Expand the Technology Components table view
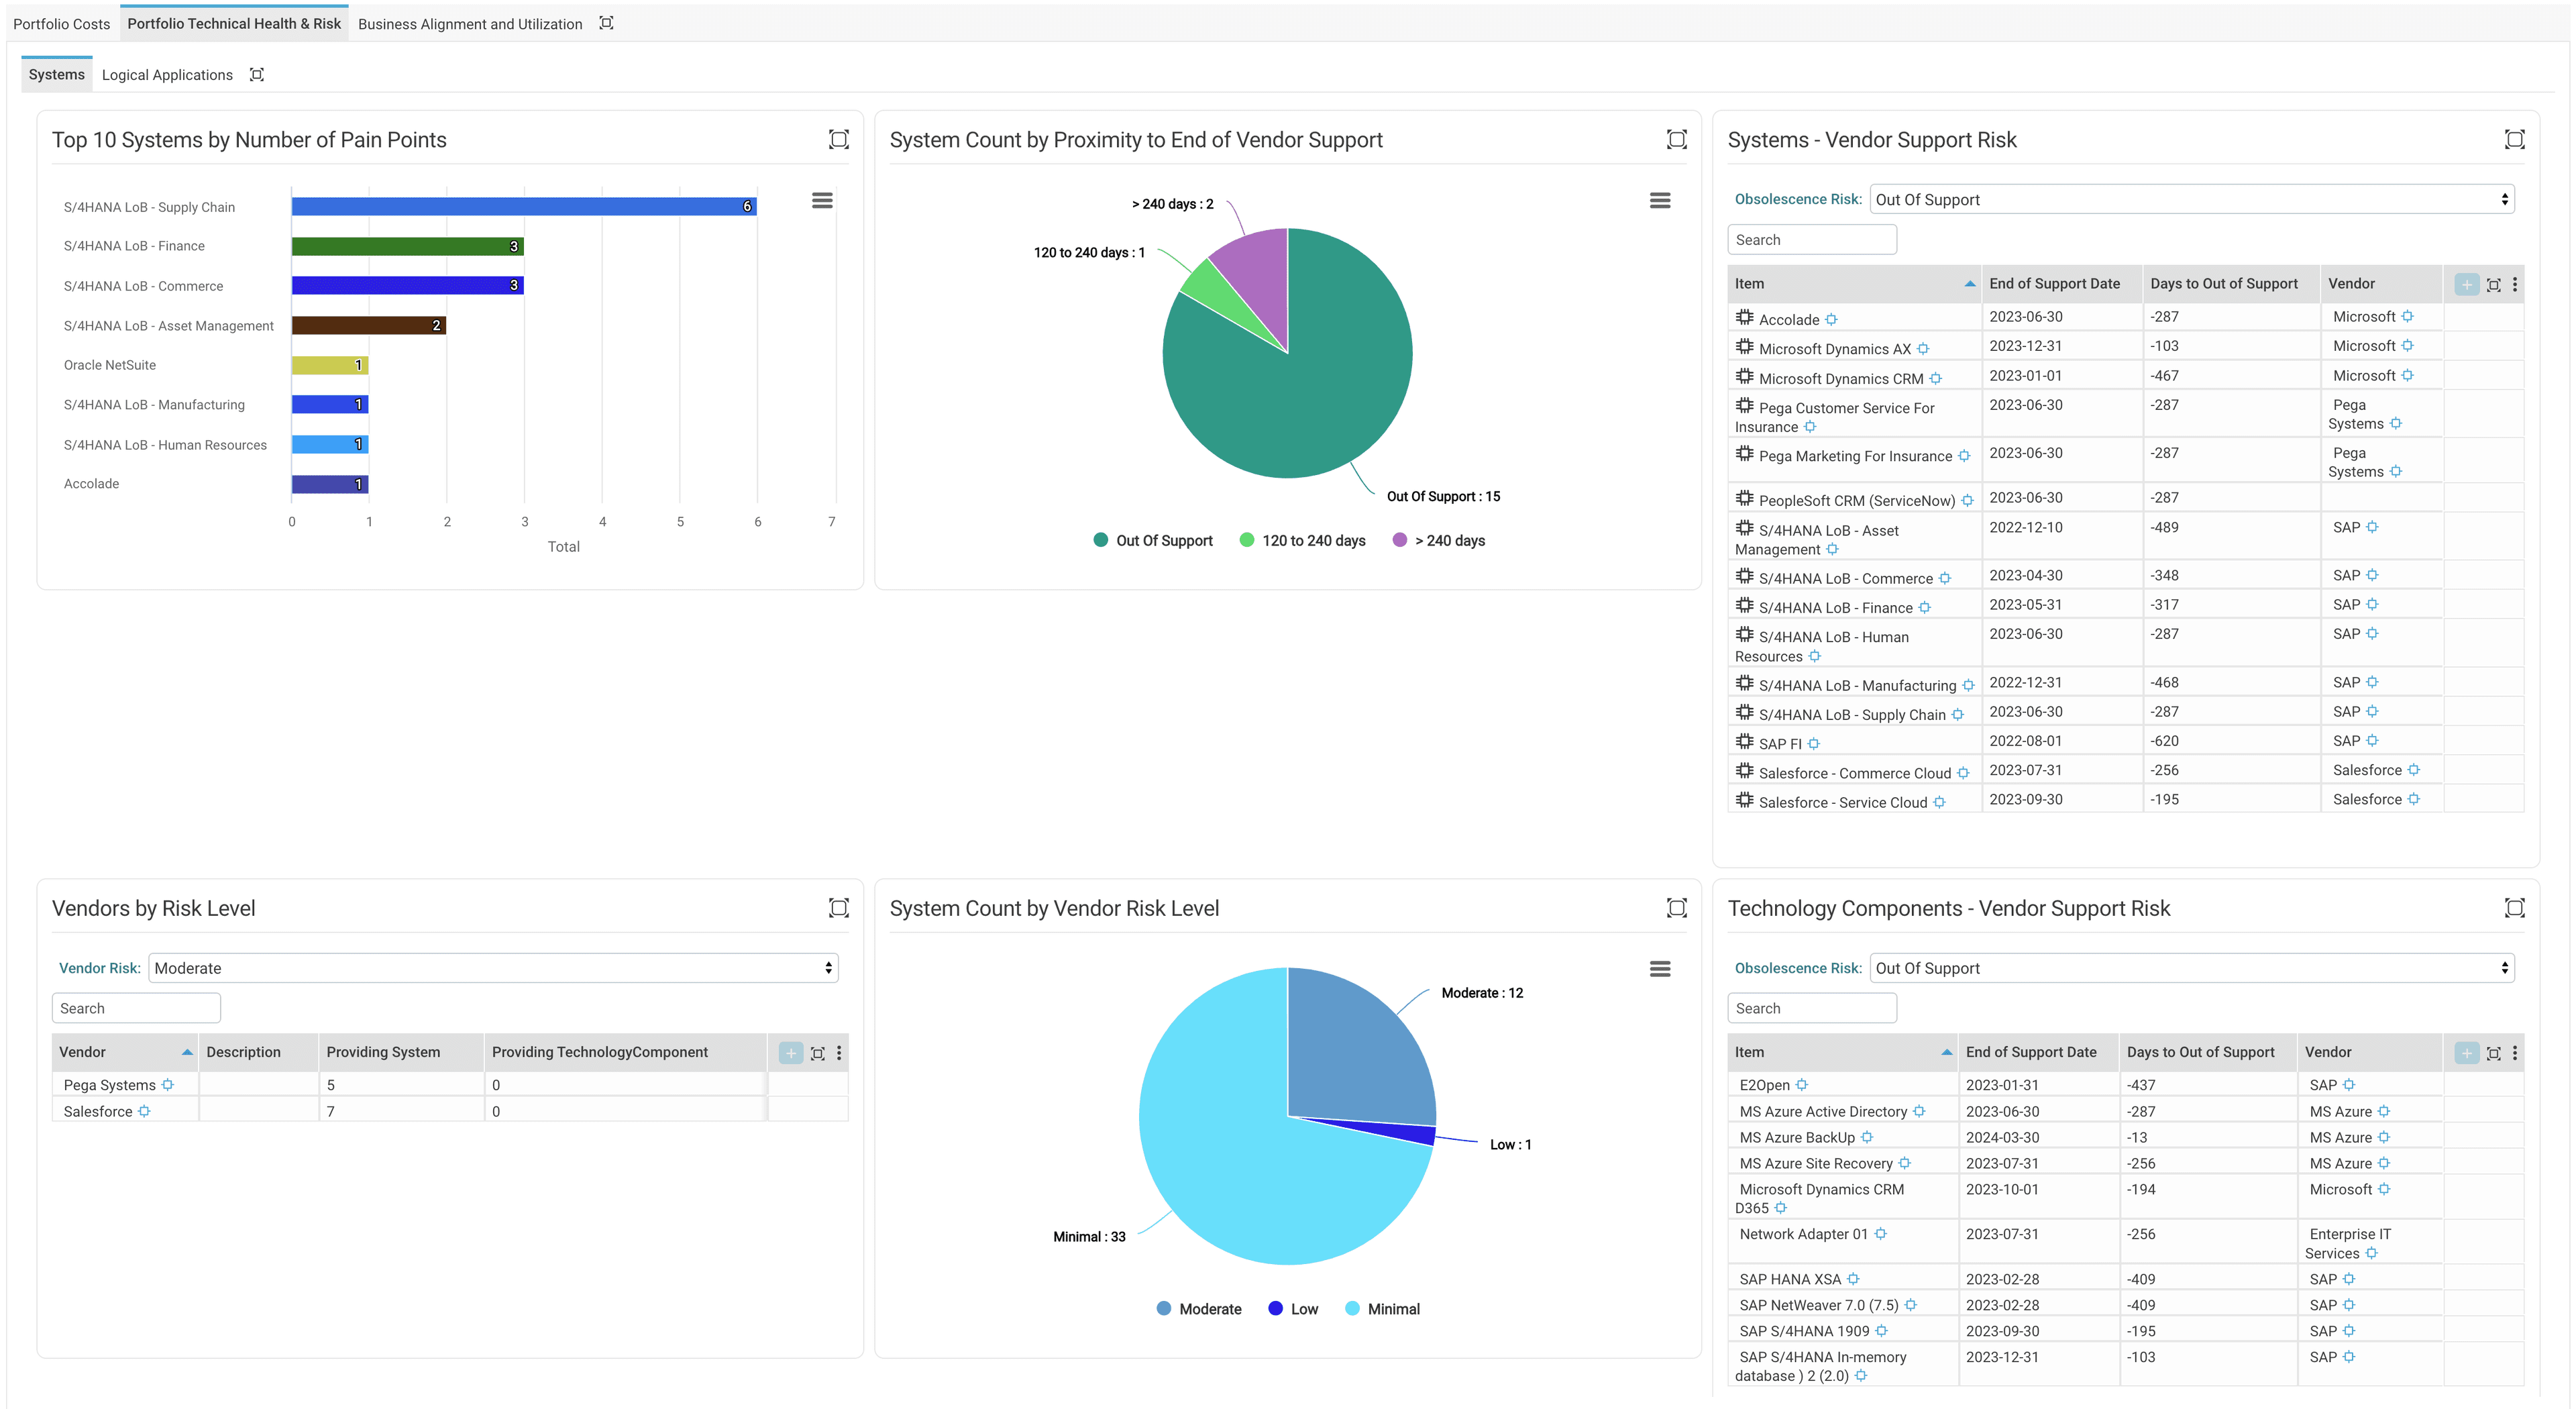The image size is (2576, 1409). pos(2494,1053)
